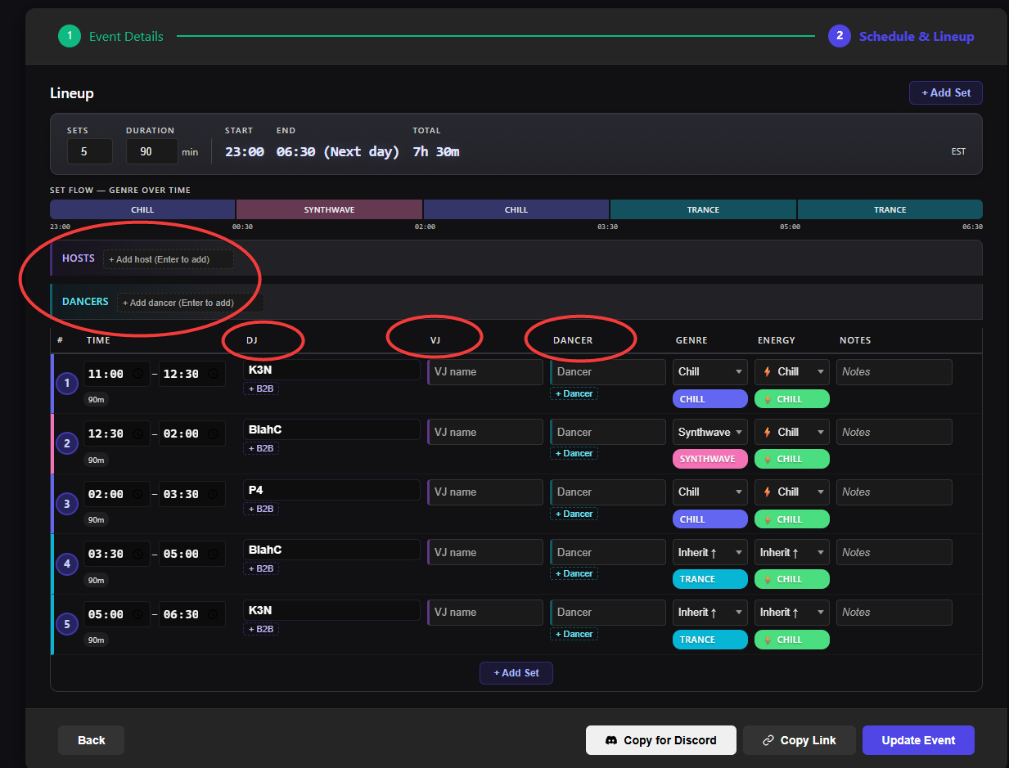Image resolution: width=1009 pixels, height=768 pixels.
Task: Open the Synthwave genre dropdown for set 2
Action: click(709, 432)
